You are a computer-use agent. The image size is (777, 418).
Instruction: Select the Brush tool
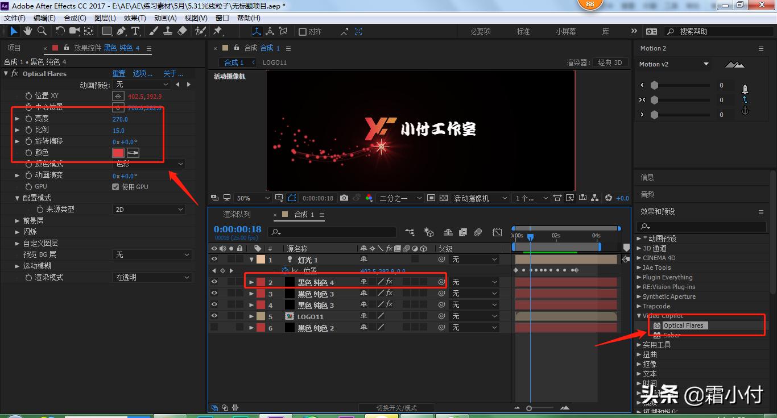152,31
